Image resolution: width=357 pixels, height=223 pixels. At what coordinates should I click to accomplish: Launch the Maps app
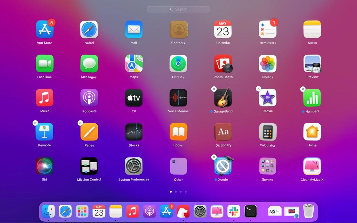(x=134, y=64)
